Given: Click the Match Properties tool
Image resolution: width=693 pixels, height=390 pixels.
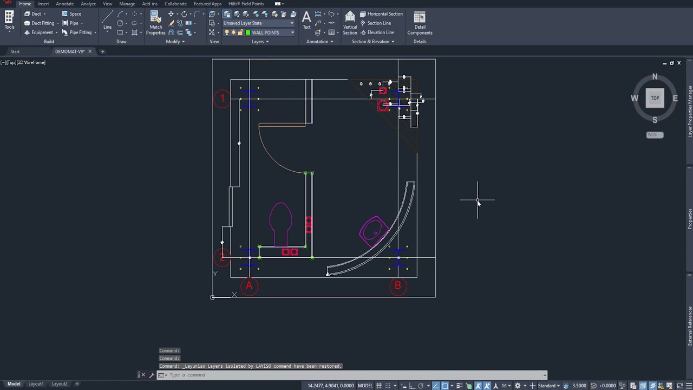Looking at the screenshot, I should pos(155,23).
